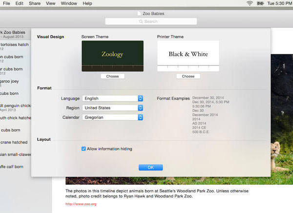The width and height of the screenshot is (293, 213).
Task: Click the Zoo Babies document icon in title bar
Action: pyautogui.click(x=139, y=14)
